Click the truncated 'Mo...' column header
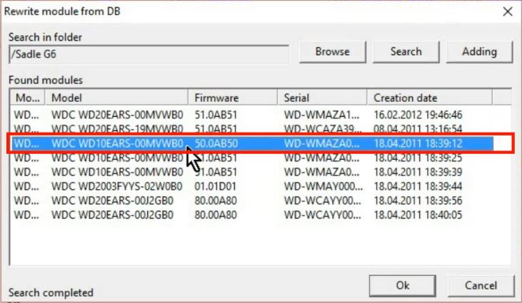This screenshot has width=522, height=303. (29, 98)
